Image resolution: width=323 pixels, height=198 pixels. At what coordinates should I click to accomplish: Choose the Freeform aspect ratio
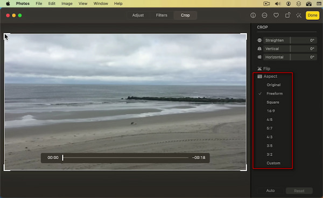pos(275,94)
